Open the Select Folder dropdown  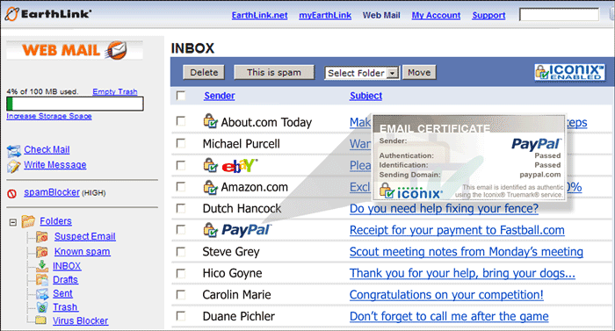(362, 73)
